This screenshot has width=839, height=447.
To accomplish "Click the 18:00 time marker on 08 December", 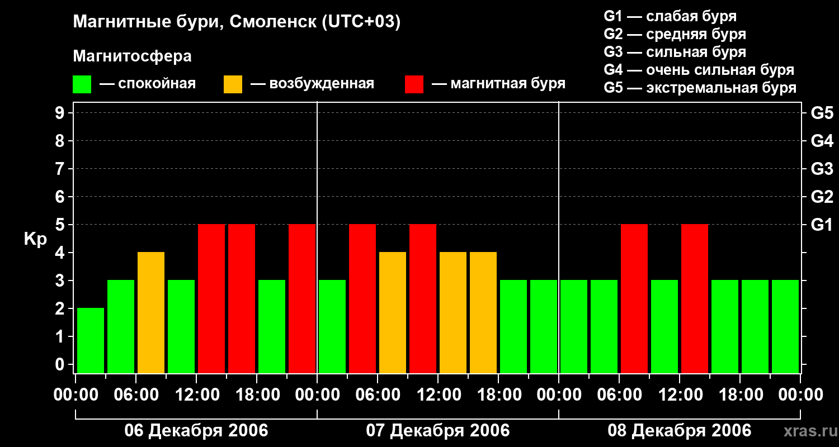I will click(x=740, y=395).
